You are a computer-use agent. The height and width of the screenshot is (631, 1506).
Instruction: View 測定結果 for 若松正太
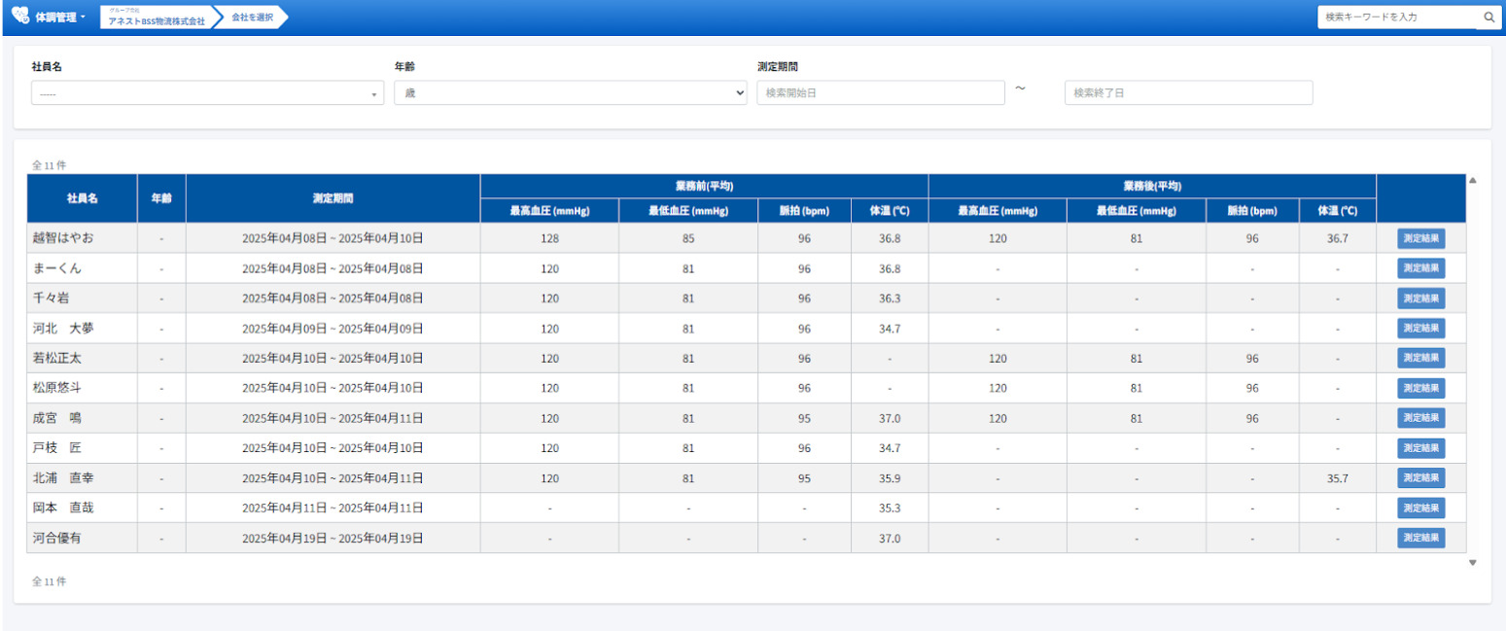(x=1420, y=358)
